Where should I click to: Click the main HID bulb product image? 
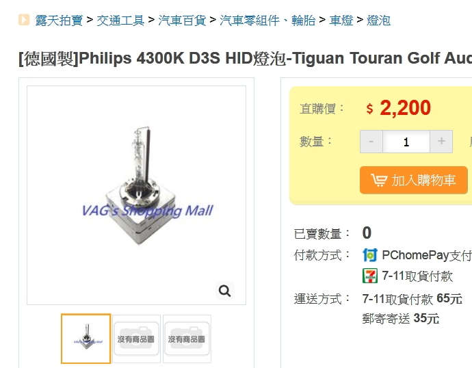point(136,195)
